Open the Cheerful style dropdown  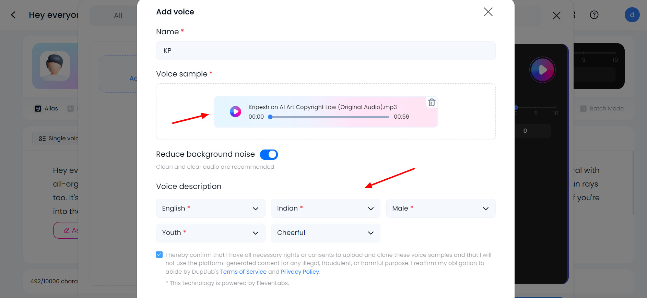coord(325,233)
